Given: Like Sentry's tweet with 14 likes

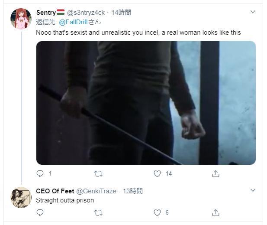Looking at the screenshot, I should 158,173.
